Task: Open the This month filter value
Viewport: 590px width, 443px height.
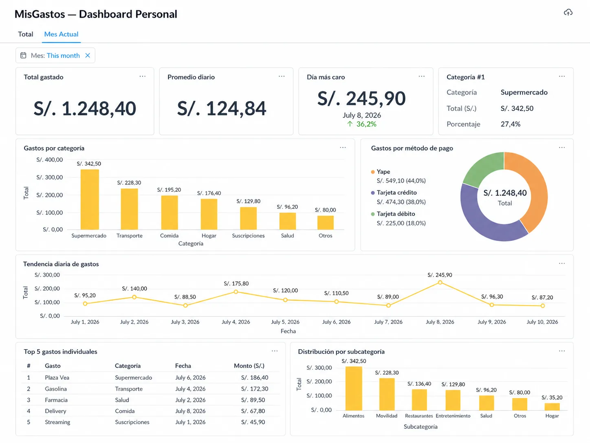Action: (x=63, y=55)
